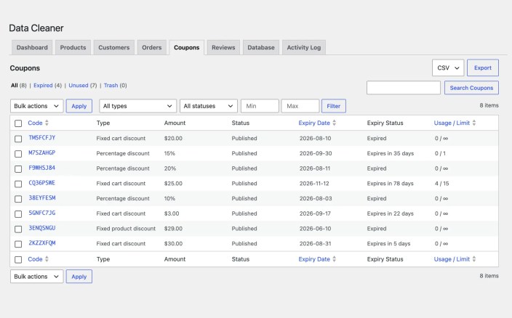This screenshot has height=318, width=512.
Task: Sort by Code using header sort arrows
Action: (x=47, y=123)
